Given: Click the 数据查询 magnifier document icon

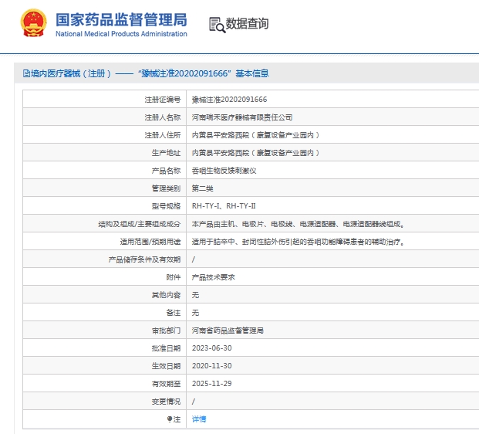Looking at the screenshot, I should (x=218, y=25).
